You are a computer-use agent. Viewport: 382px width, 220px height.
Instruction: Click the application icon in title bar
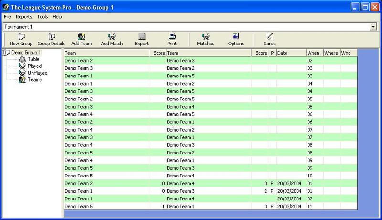[x=6, y=7]
